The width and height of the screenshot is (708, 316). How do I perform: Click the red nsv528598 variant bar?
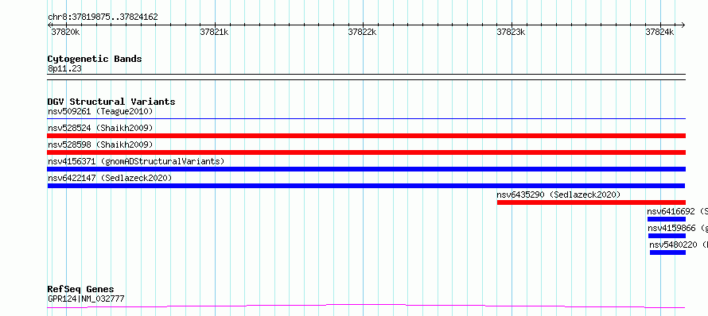click(366, 152)
